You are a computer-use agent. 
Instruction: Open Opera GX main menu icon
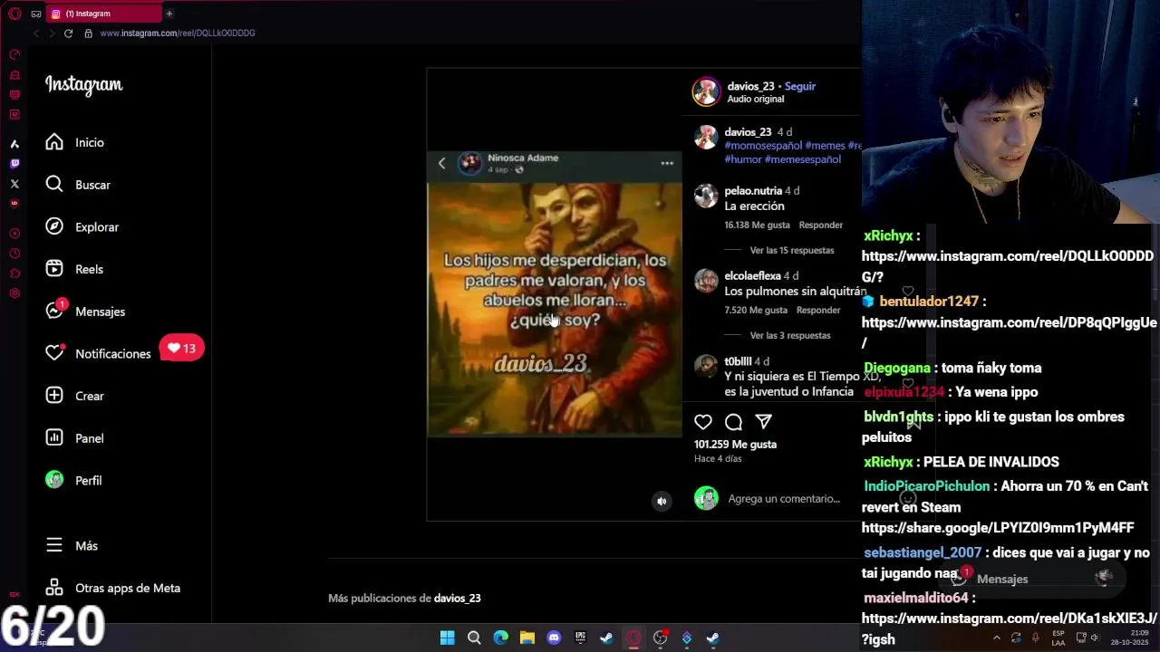click(14, 14)
